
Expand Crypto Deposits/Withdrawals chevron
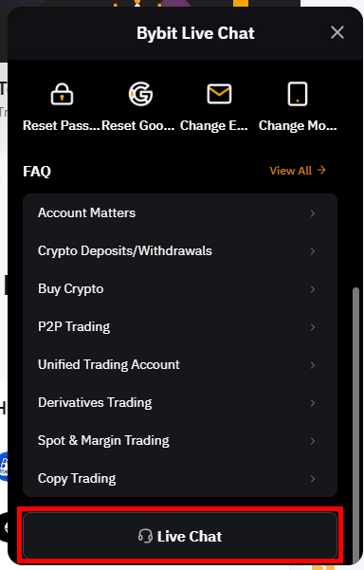(x=313, y=251)
